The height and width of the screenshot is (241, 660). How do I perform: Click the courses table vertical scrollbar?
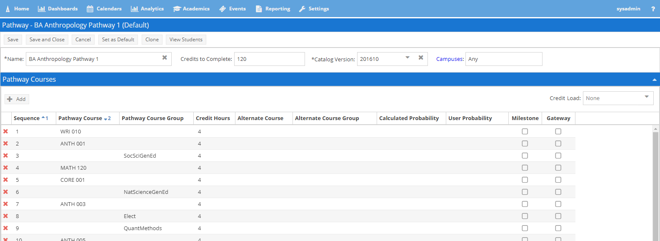[x=656, y=186]
